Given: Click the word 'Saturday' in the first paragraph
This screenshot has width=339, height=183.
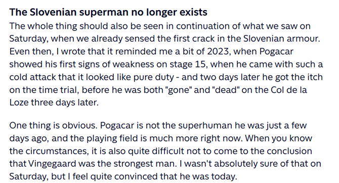Looking at the screenshot, I should (x=28, y=39).
